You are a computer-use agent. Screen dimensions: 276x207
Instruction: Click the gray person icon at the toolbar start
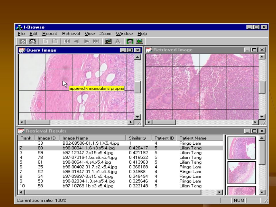[23, 41]
